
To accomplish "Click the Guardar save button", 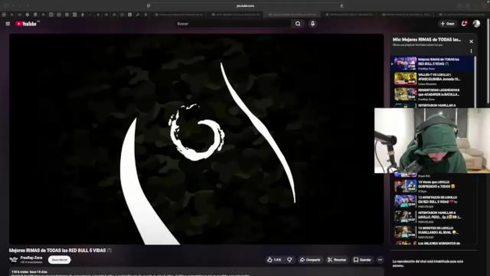I will point(363,260).
